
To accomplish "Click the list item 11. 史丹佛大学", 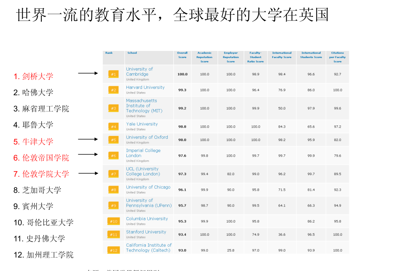I will pos(39,239).
